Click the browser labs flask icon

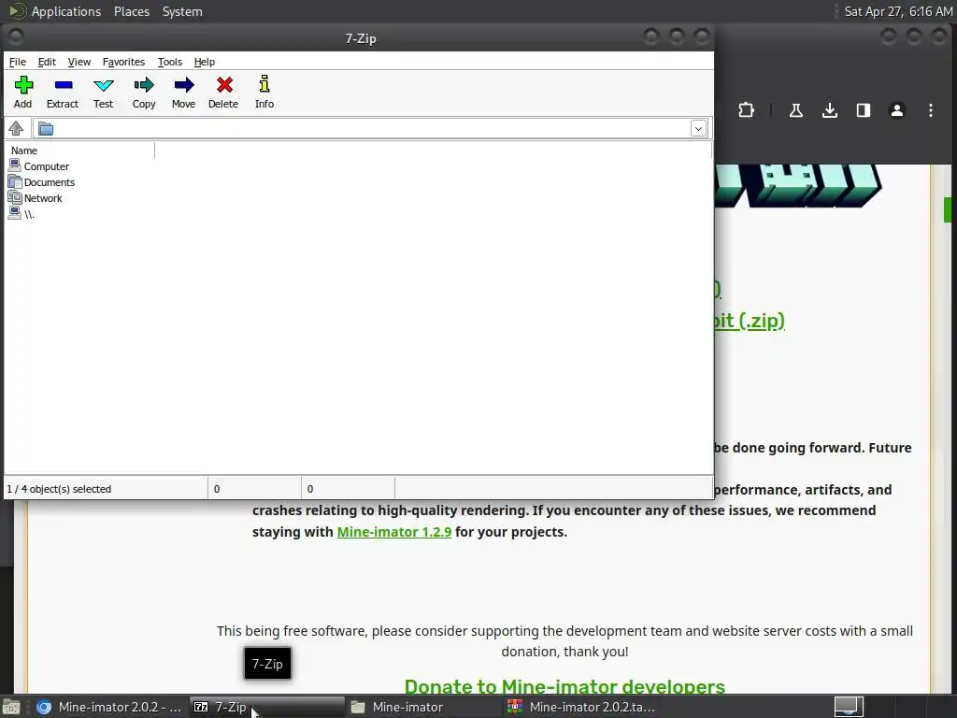coord(796,110)
